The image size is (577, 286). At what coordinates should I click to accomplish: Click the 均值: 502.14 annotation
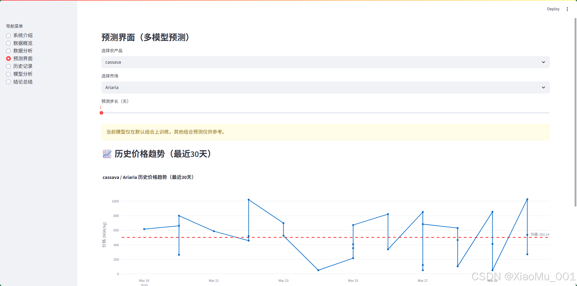pos(540,234)
